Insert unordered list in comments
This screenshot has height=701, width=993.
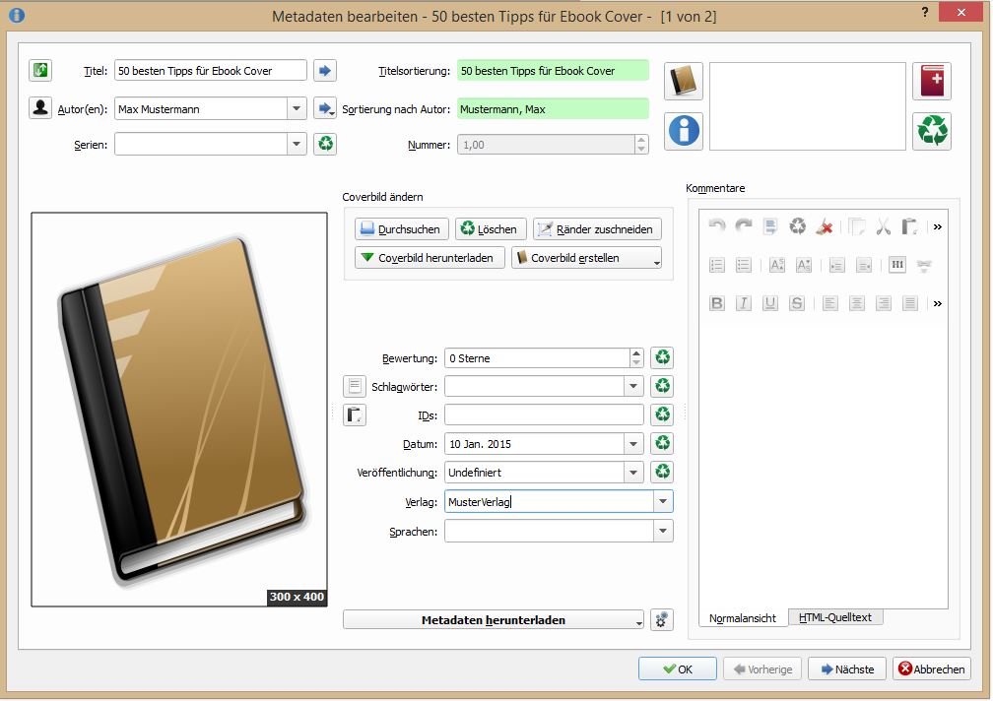(x=744, y=265)
